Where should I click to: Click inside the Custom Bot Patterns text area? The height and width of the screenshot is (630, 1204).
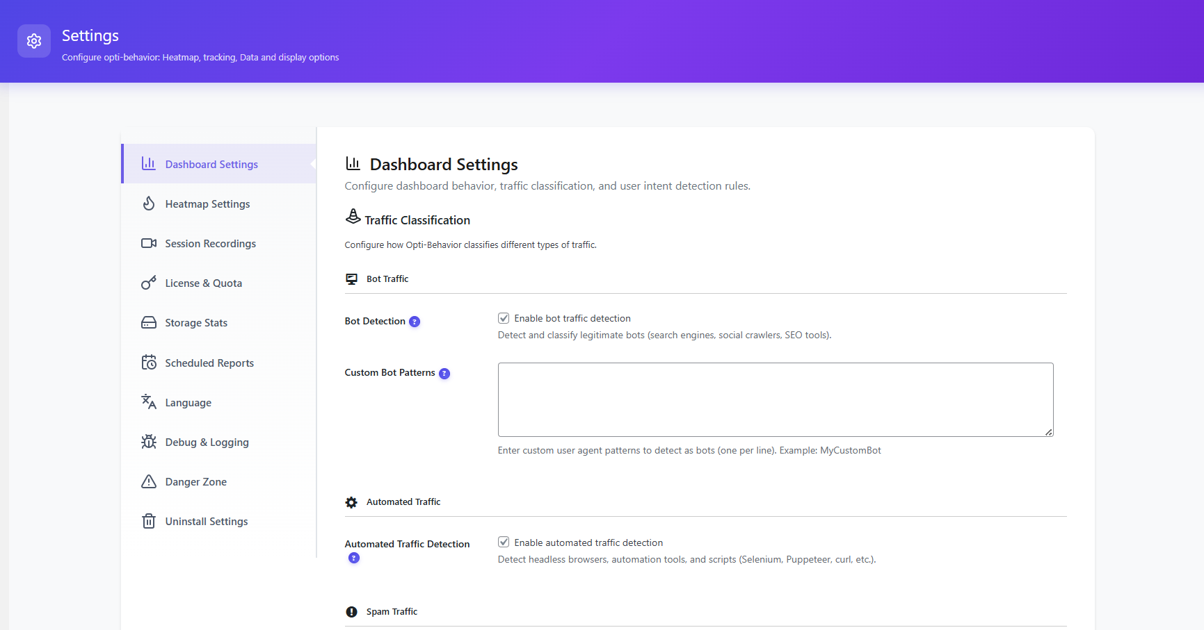[x=775, y=399]
